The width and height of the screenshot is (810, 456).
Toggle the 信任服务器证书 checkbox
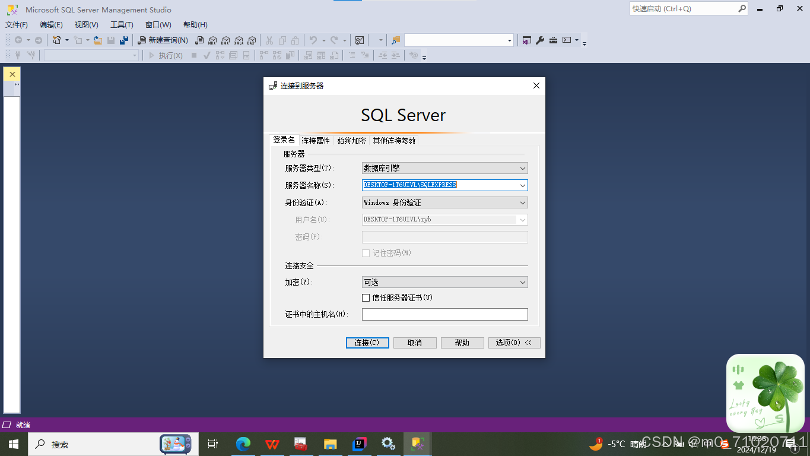[366, 297]
